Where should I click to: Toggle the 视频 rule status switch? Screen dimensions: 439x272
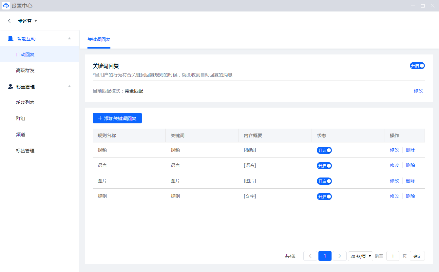[x=324, y=150]
